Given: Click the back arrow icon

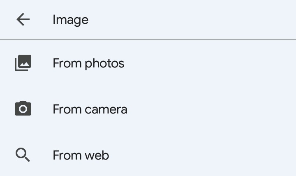Looking at the screenshot, I should click(x=23, y=19).
